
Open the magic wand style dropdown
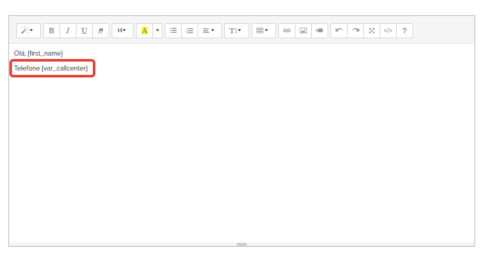click(x=28, y=31)
